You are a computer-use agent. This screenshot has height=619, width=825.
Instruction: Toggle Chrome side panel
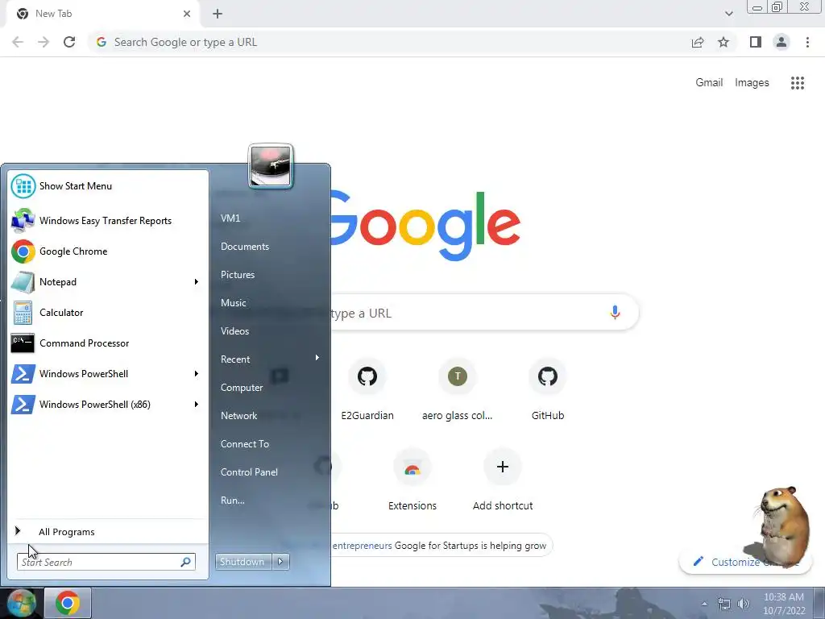coord(756,42)
